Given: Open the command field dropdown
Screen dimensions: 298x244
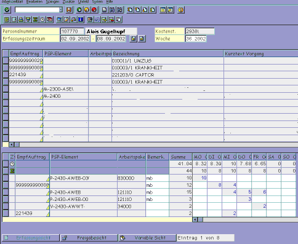Looking at the screenshot, I should tap(61, 10).
